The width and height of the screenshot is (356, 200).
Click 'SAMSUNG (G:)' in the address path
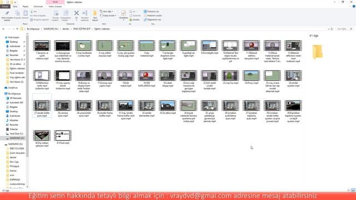(51, 29)
